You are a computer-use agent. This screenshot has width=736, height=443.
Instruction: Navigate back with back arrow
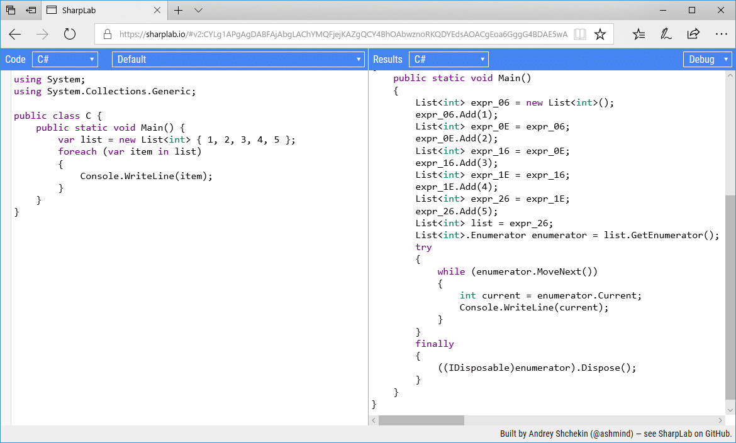(14, 34)
